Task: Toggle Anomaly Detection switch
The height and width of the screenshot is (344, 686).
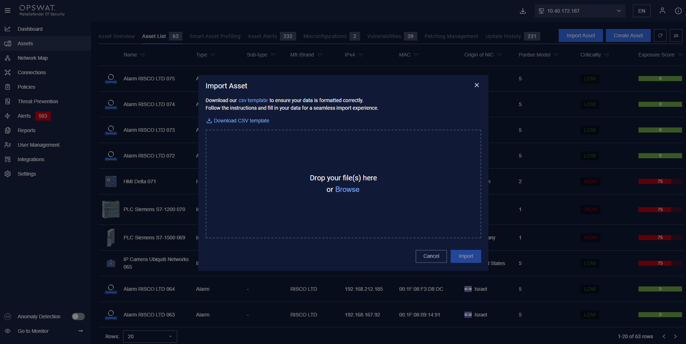Action: click(78, 316)
